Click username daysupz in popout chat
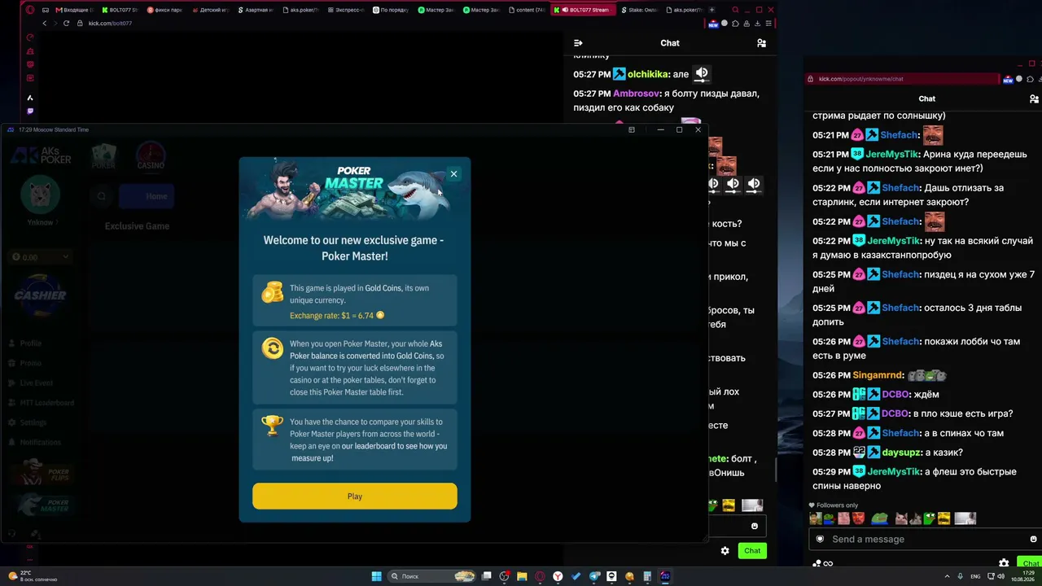 [x=901, y=453]
